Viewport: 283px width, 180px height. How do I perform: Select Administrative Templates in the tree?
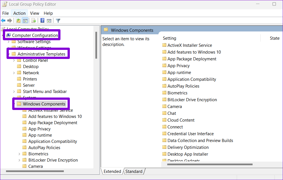pos(41,54)
